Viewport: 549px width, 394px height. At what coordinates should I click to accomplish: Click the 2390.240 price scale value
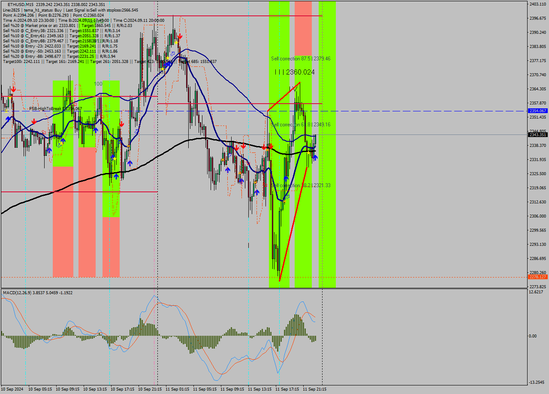click(x=538, y=32)
